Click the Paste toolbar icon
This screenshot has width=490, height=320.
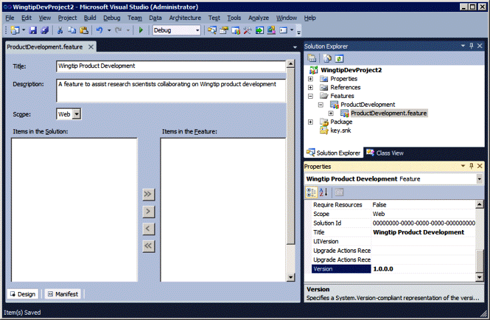point(84,30)
